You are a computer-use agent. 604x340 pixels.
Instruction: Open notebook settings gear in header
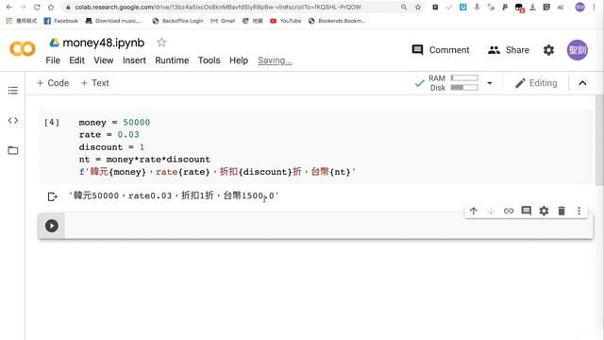coord(548,50)
